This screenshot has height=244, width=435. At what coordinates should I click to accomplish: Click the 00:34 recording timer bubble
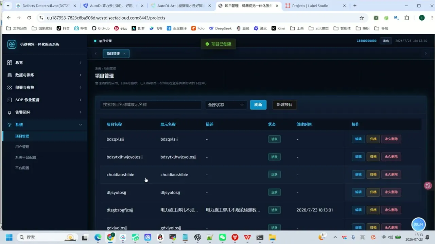pyautogui.click(x=419, y=224)
